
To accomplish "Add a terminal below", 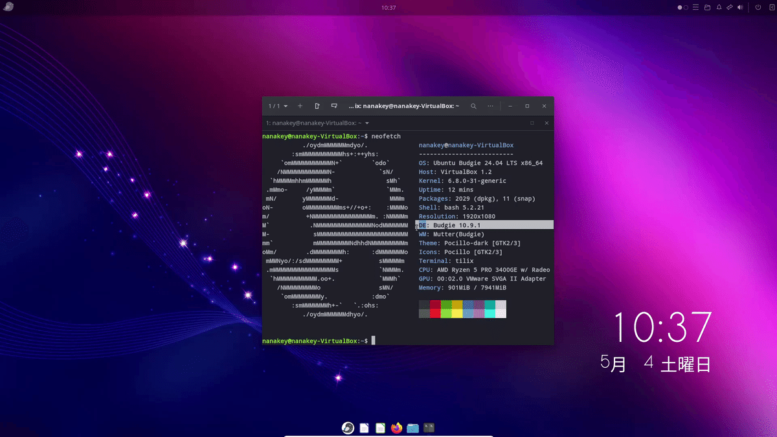I will click(x=334, y=106).
